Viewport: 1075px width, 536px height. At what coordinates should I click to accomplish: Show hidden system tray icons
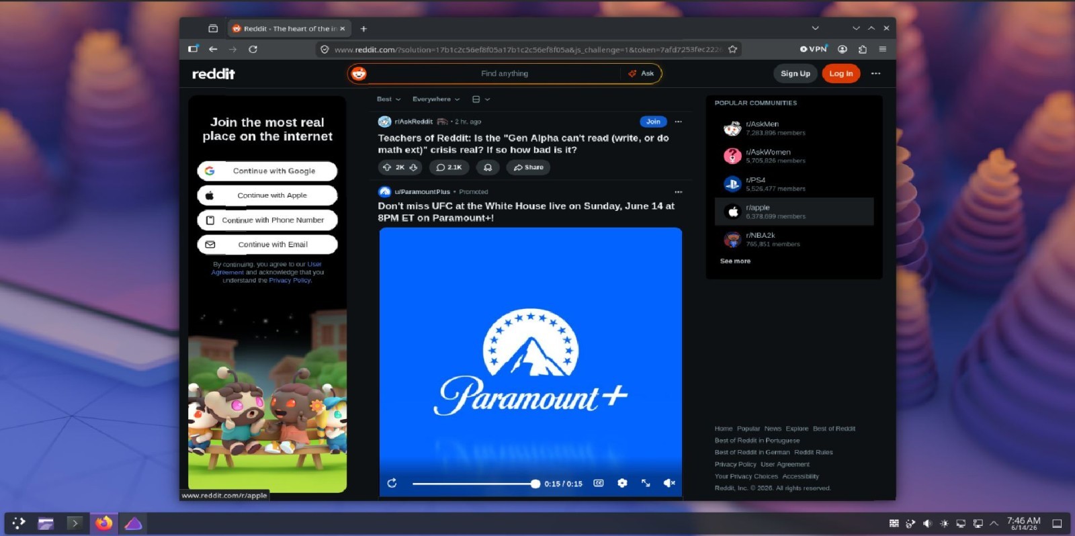point(994,523)
